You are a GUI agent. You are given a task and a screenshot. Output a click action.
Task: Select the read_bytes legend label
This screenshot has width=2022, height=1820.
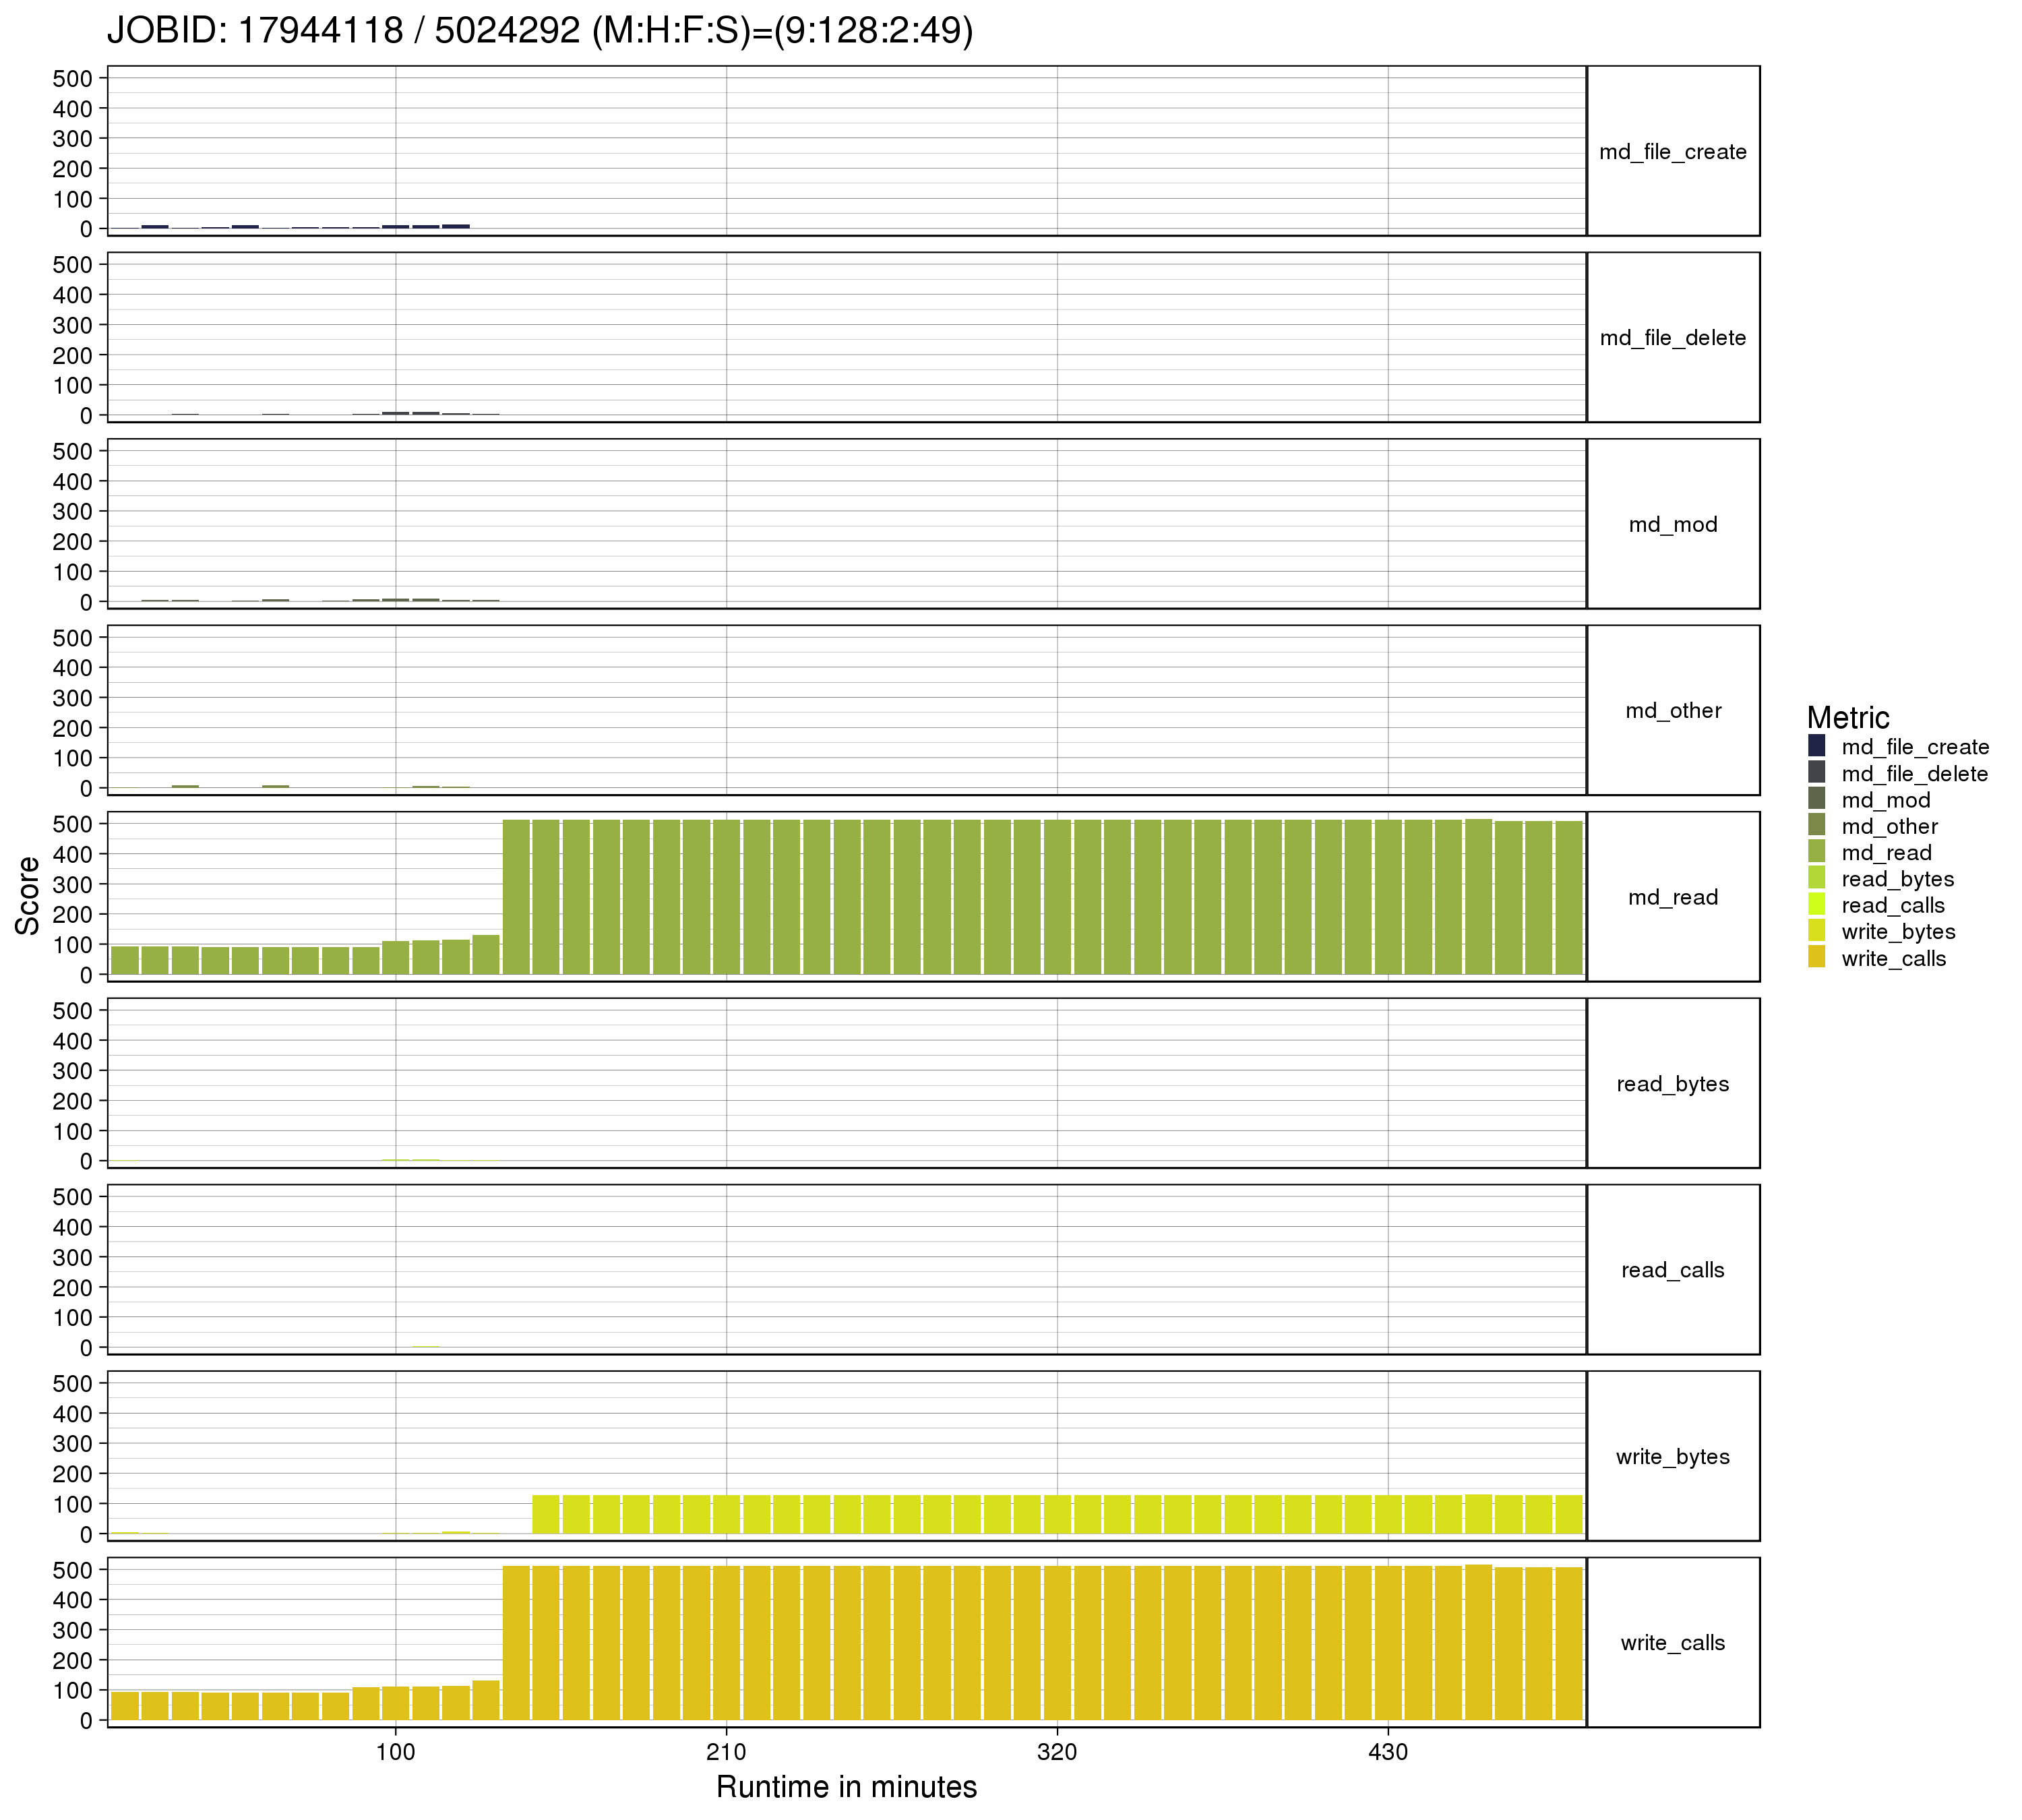[1897, 879]
